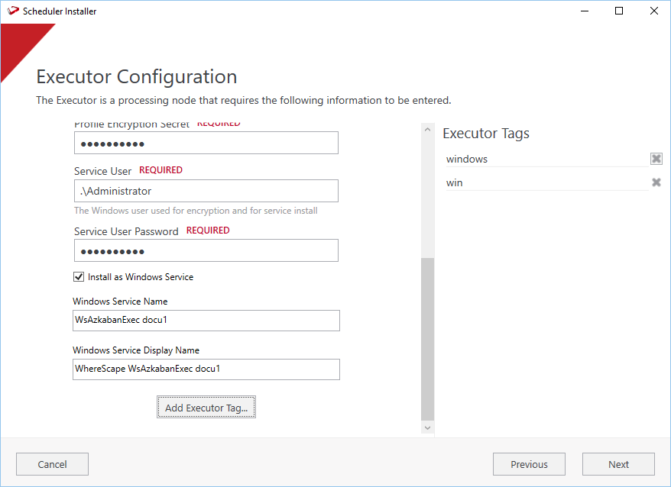The height and width of the screenshot is (487, 671).
Task: Go to the Next installer step
Action: pyautogui.click(x=618, y=464)
